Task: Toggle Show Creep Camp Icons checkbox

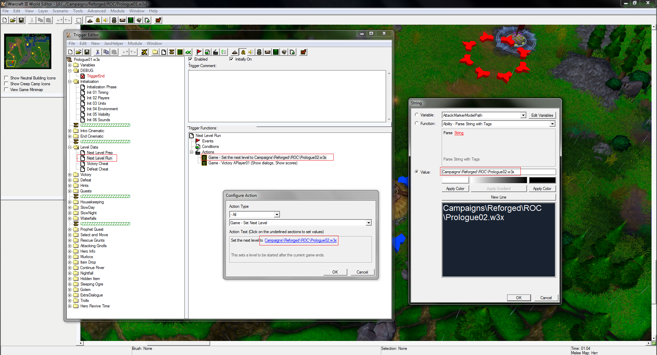Action: [6, 84]
